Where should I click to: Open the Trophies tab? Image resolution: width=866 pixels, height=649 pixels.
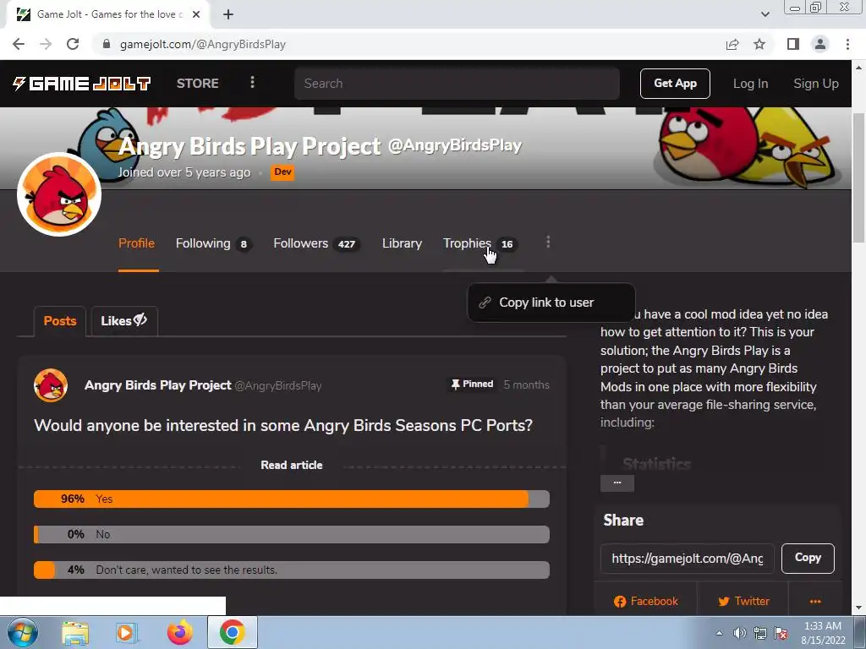480,243
